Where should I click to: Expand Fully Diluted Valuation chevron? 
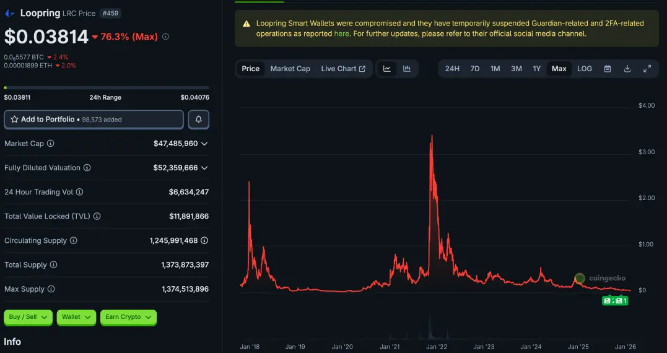pyautogui.click(x=204, y=168)
